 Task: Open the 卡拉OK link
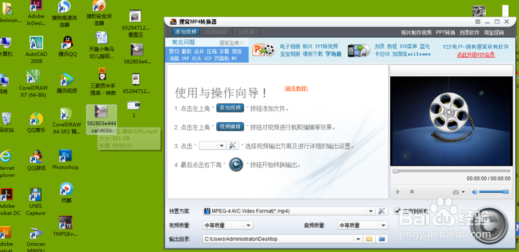coord(383,54)
